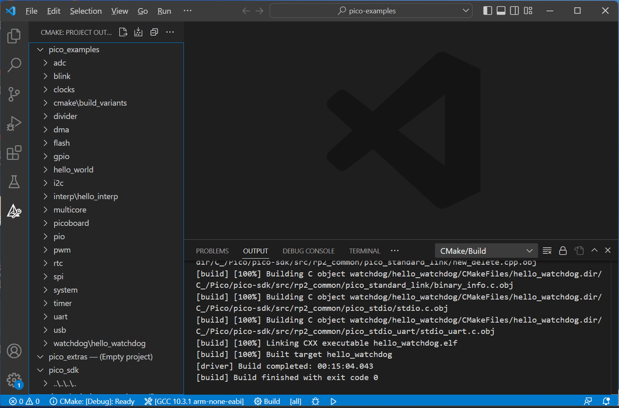Expand the hello_world folder

point(45,170)
